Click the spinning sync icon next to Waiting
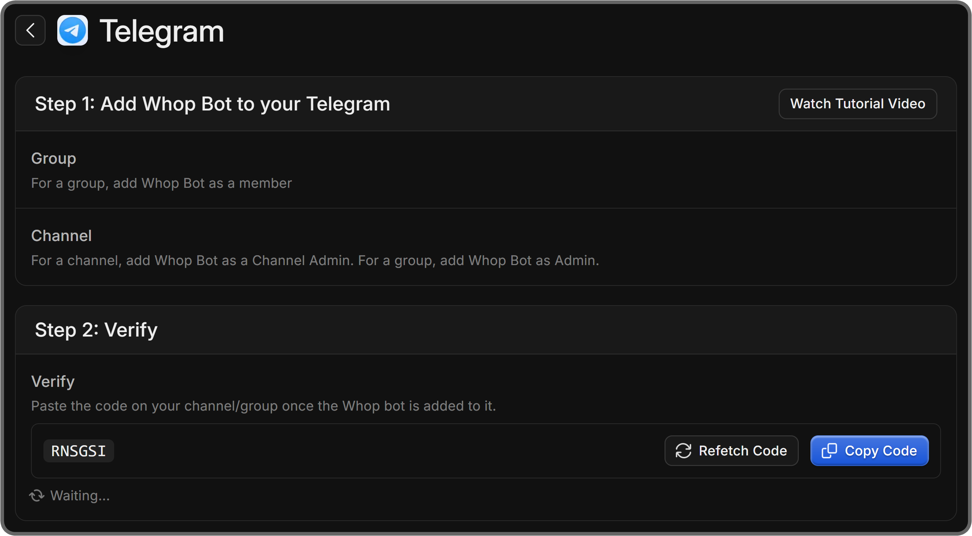The image size is (972, 536). [36, 496]
